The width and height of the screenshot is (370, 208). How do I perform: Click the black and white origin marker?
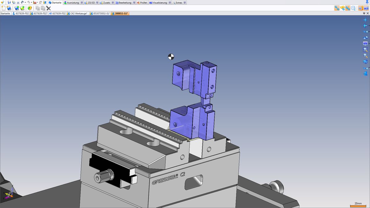(171, 56)
